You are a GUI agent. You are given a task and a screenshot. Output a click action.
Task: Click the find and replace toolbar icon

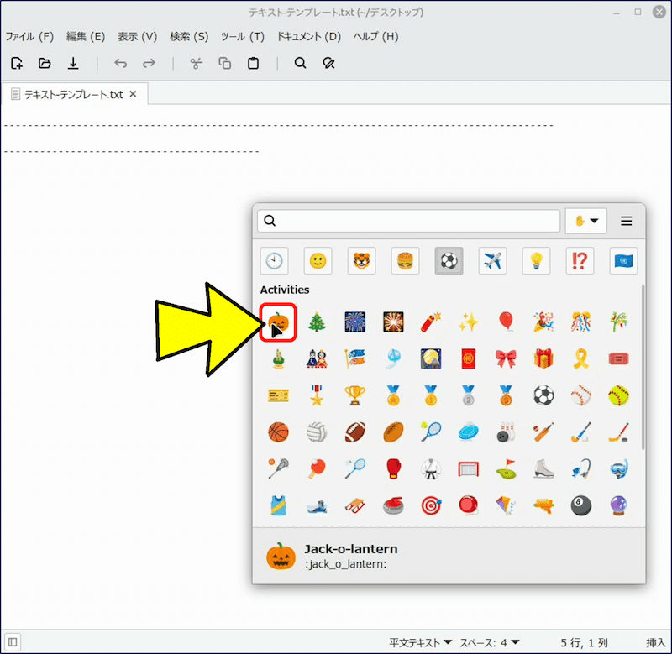[x=329, y=63]
